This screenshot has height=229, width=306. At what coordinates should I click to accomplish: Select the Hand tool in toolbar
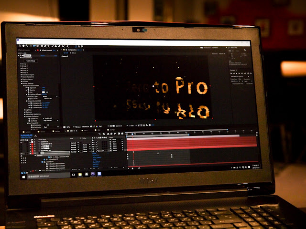click(23, 46)
